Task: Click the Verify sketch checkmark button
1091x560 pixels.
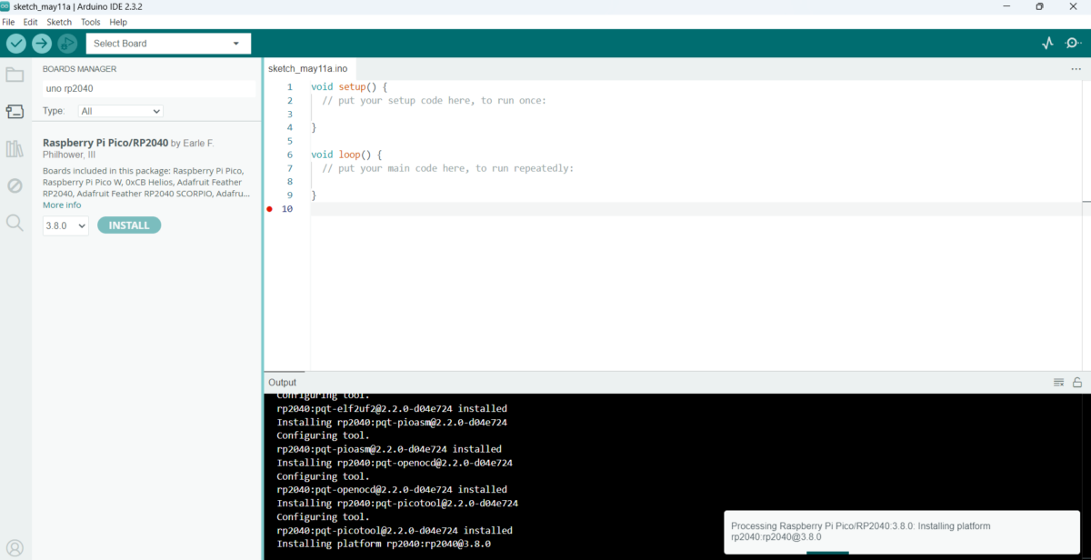Action: coord(16,44)
